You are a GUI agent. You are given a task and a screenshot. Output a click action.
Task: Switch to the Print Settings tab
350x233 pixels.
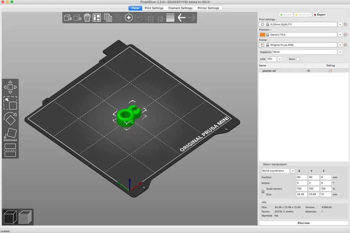point(154,8)
